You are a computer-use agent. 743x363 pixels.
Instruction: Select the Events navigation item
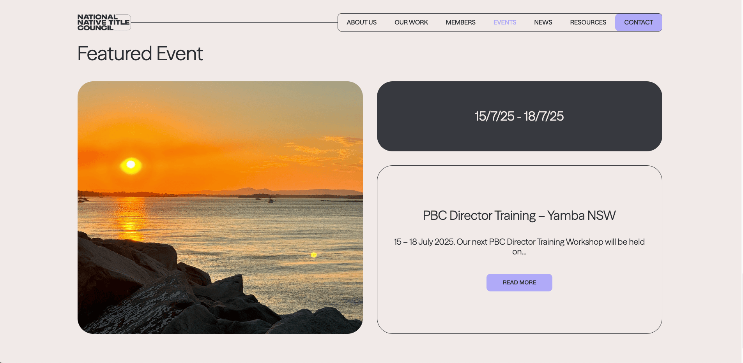coord(504,22)
